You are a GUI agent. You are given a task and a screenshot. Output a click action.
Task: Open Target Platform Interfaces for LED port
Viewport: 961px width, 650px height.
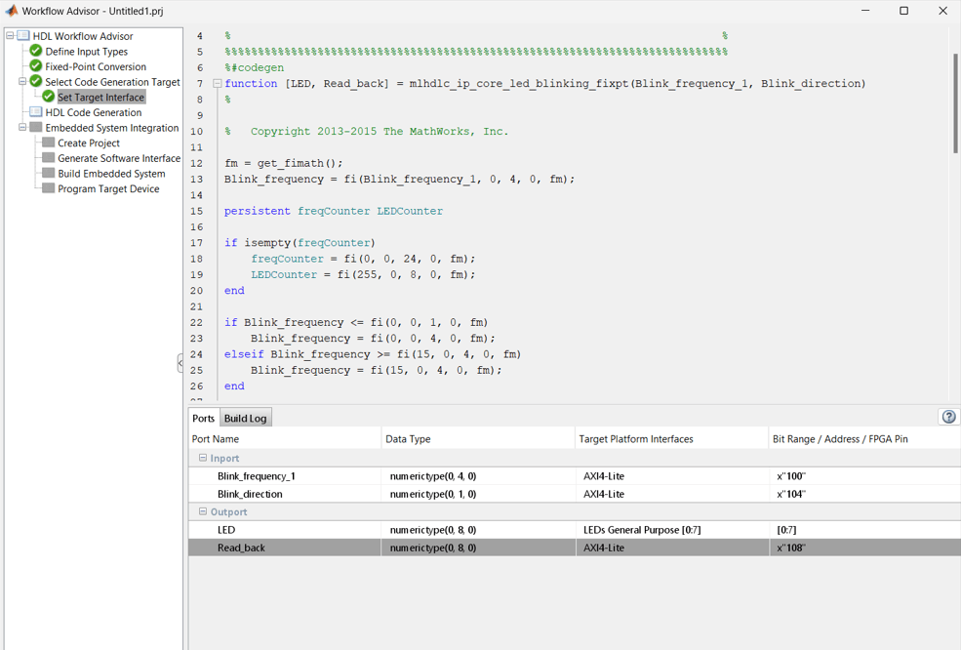(671, 530)
